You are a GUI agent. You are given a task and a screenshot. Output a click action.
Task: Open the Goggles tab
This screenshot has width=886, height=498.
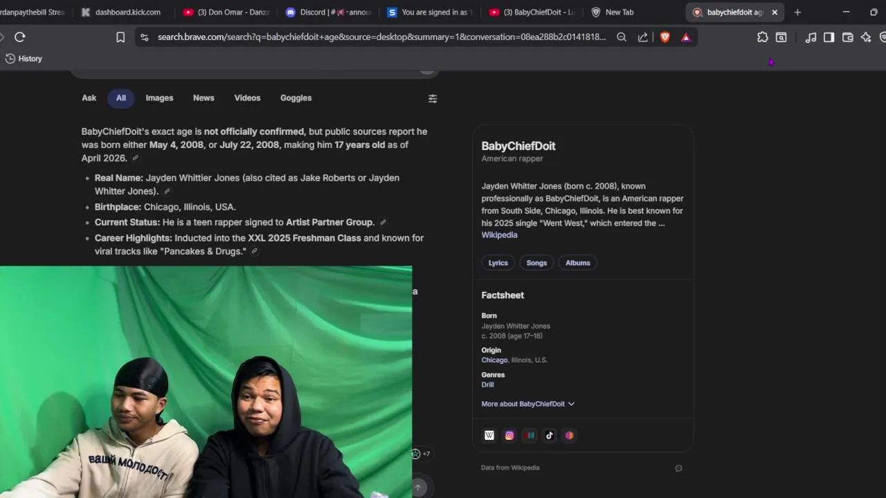coord(296,98)
